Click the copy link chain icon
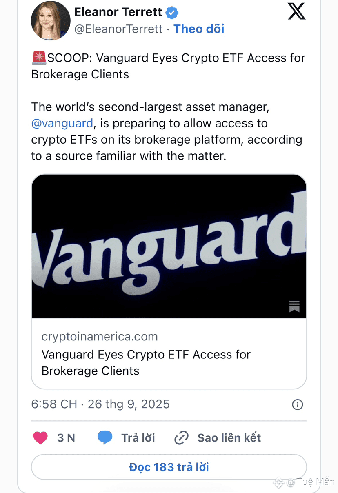 click(x=181, y=438)
